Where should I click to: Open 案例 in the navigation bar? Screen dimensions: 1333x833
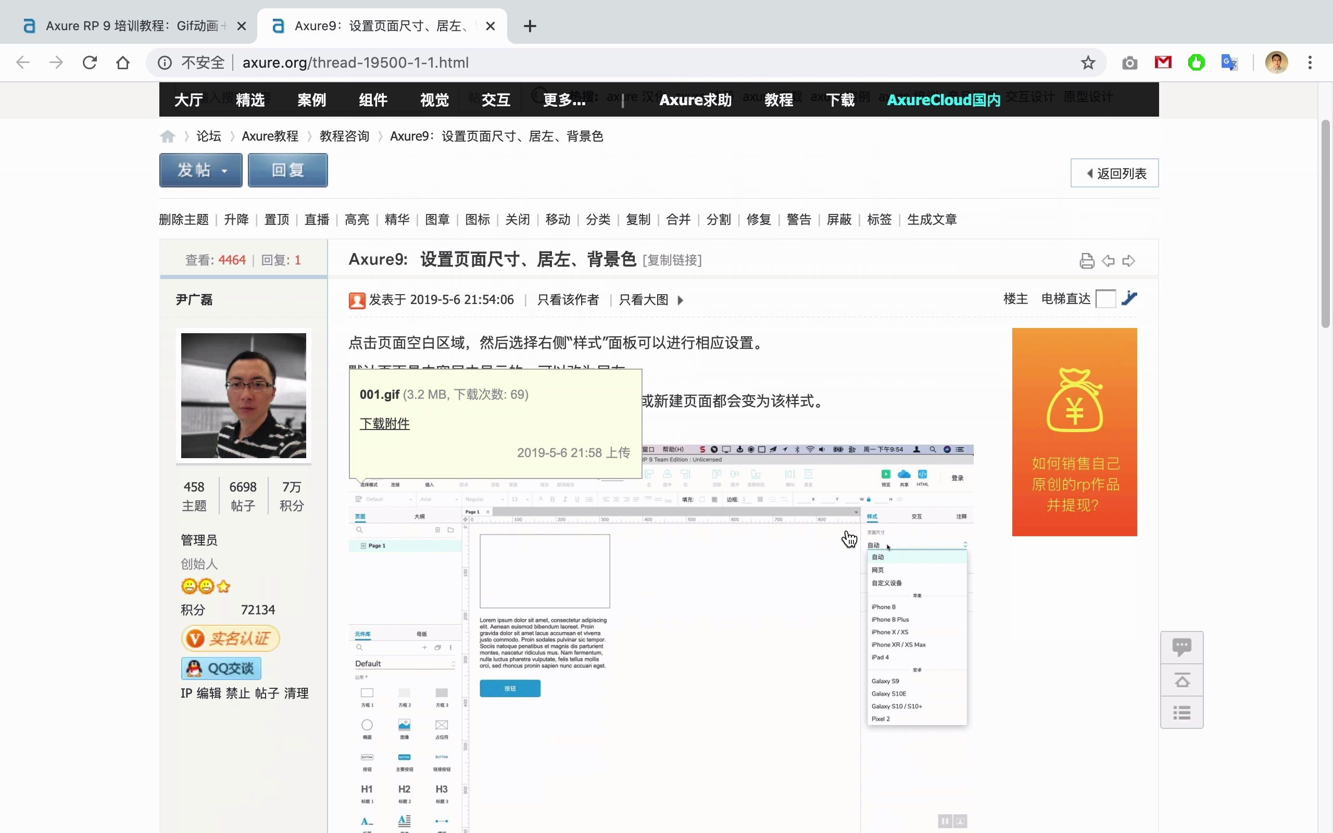312,100
